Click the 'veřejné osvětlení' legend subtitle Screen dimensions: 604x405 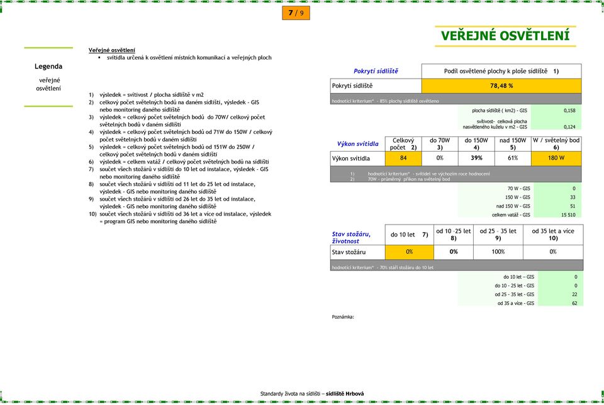(48, 84)
